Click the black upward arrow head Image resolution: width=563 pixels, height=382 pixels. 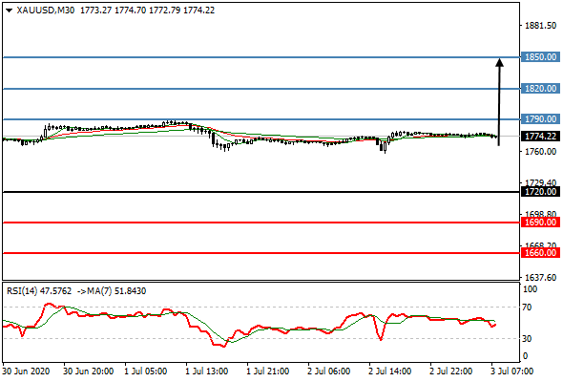[499, 62]
